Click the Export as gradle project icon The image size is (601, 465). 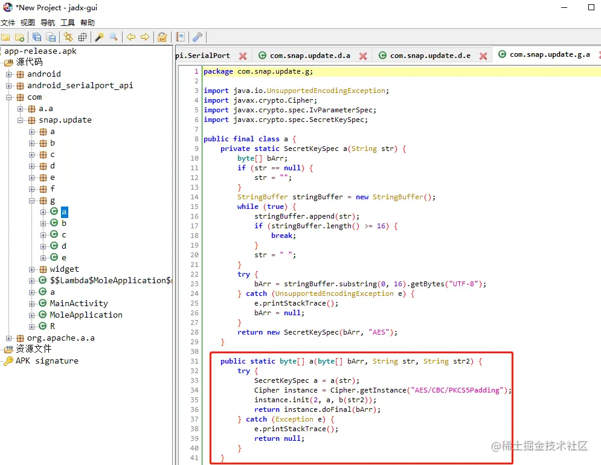pyautogui.click(x=51, y=37)
